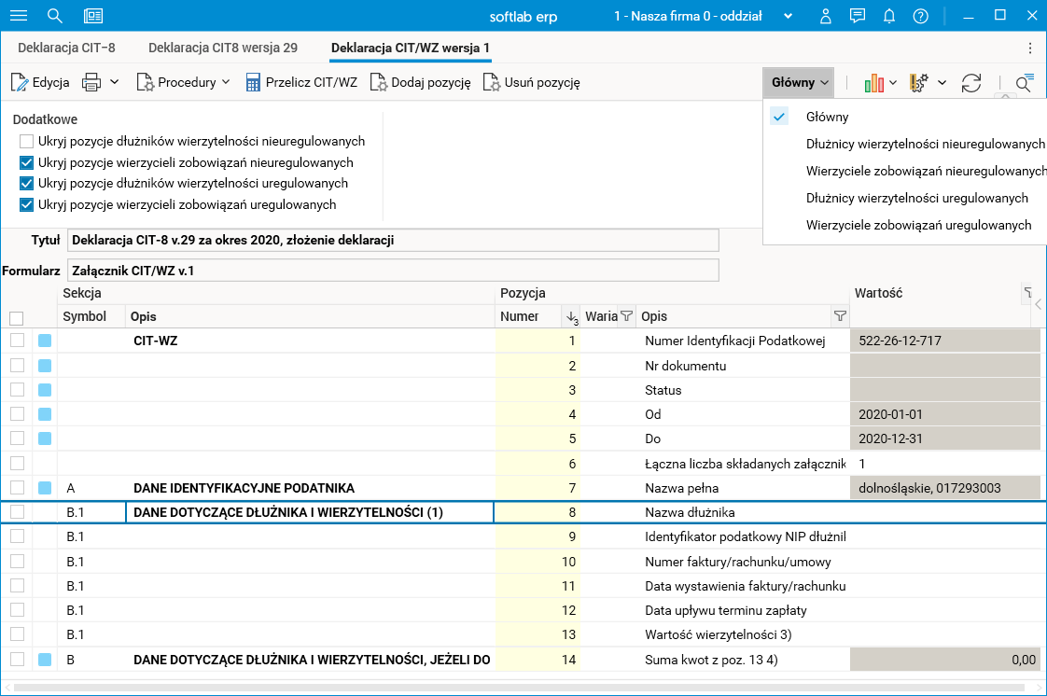Click the Dodaj pozycję button
This screenshot has height=696, width=1047.
click(x=421, y=82)
